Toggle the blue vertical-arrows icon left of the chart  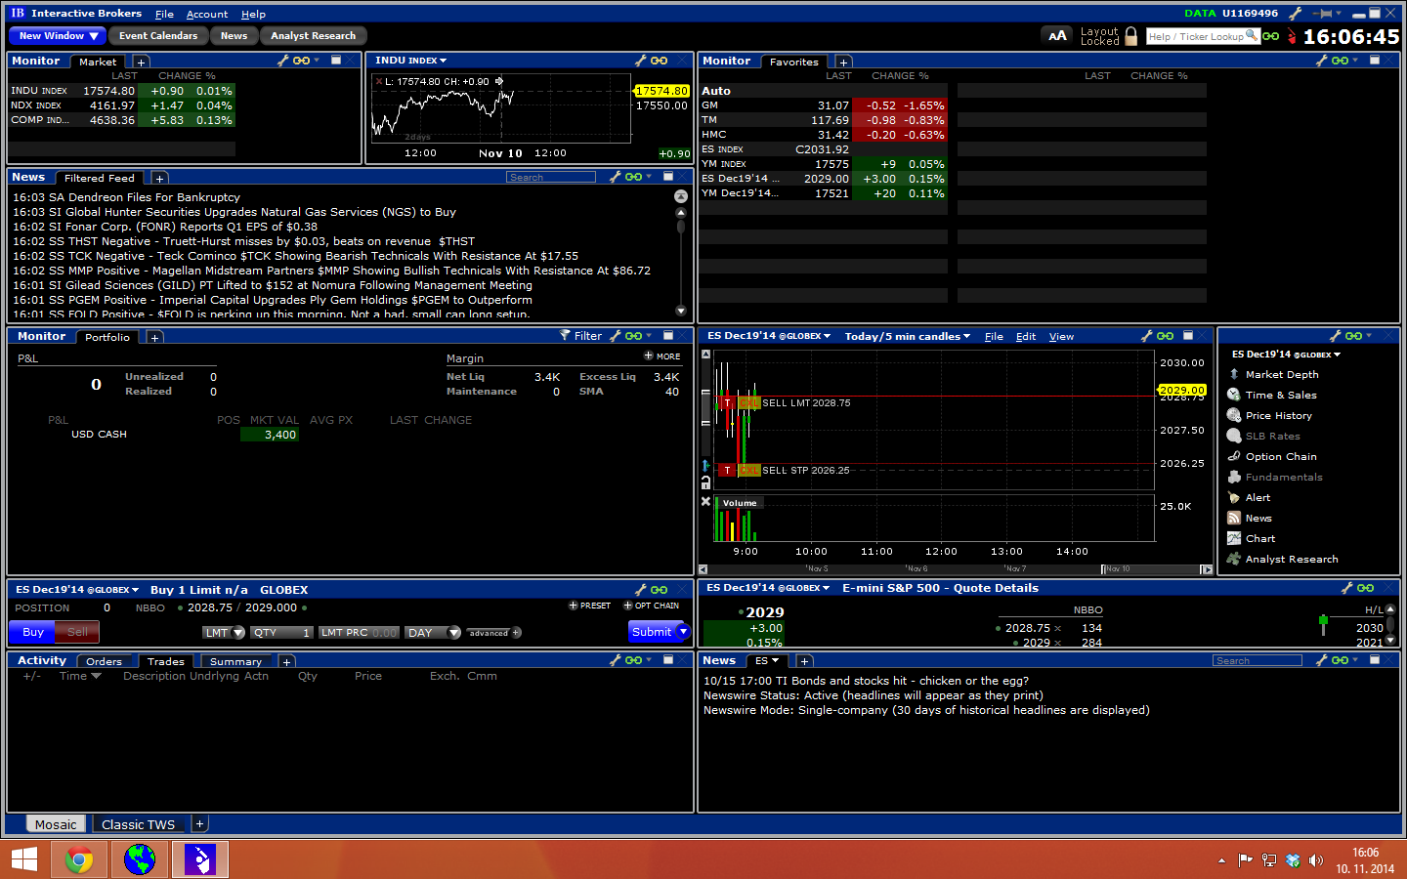[x=705, y=466]
